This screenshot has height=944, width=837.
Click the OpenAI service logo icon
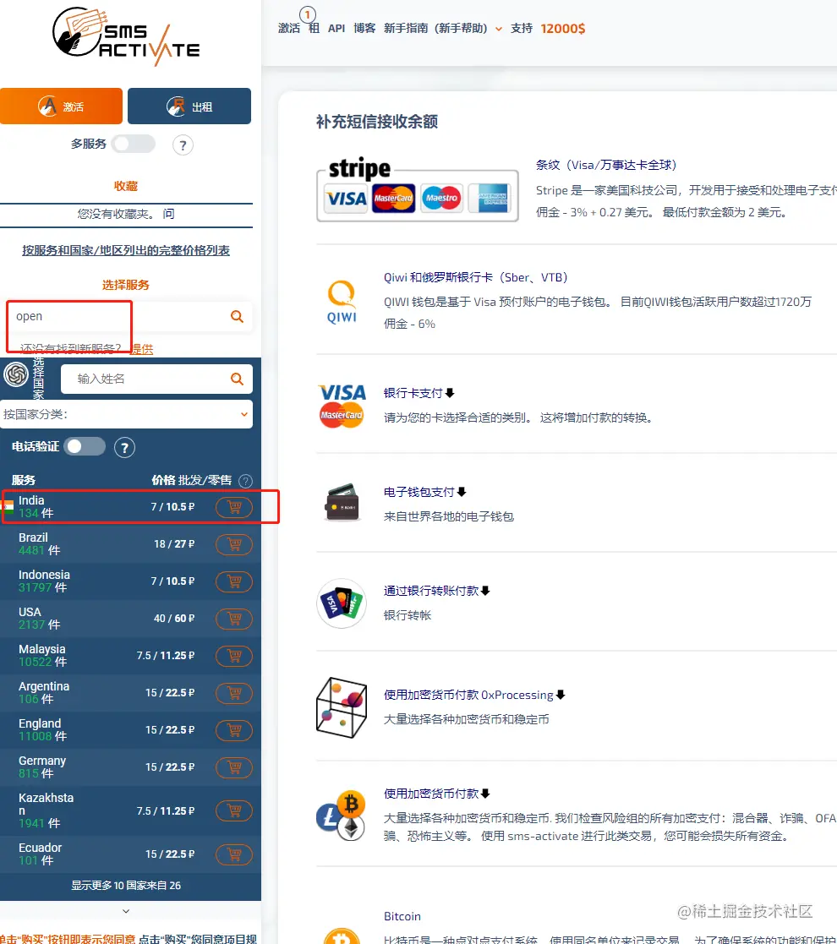[16, 374]
